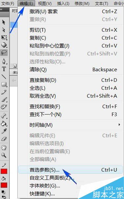Select the Lasso tool
124x199 pixels.
(4, 52)
